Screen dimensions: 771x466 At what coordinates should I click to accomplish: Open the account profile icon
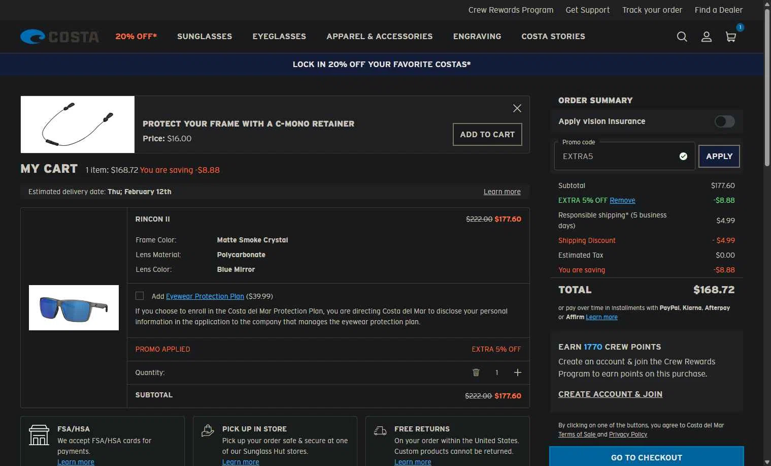pyautogui.click(x=706, y=37)
